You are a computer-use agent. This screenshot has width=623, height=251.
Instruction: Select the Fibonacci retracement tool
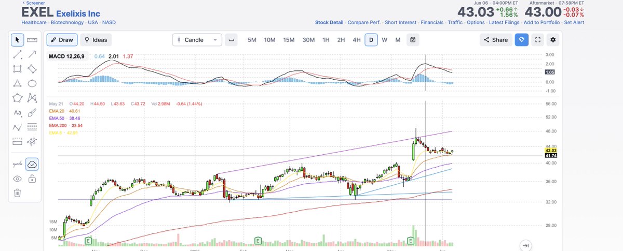(x=32, y=127)
